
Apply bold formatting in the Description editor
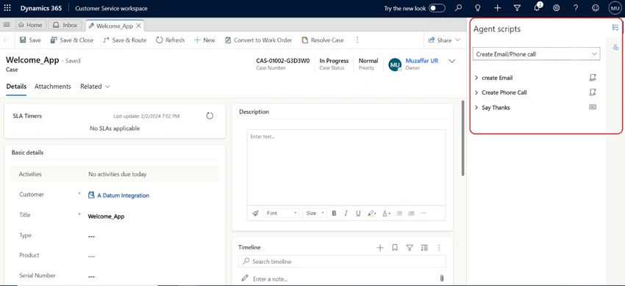coord(334,213)
